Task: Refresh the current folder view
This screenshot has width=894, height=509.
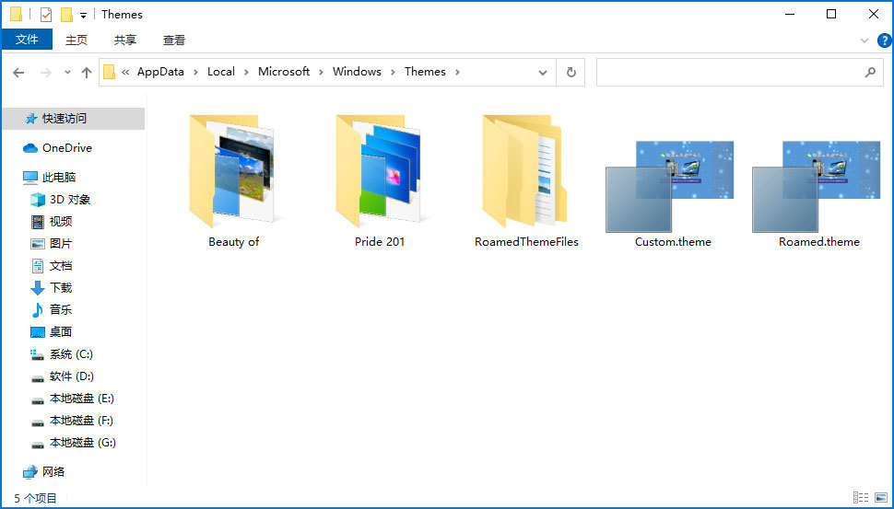Action: [571, 72]
